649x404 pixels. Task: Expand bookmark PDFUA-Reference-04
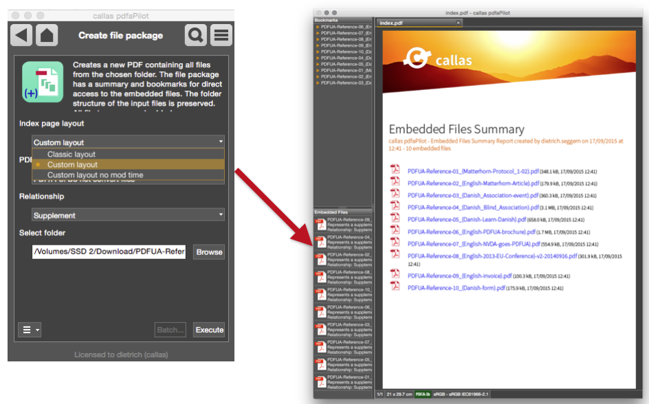click(x=318, y=58)
